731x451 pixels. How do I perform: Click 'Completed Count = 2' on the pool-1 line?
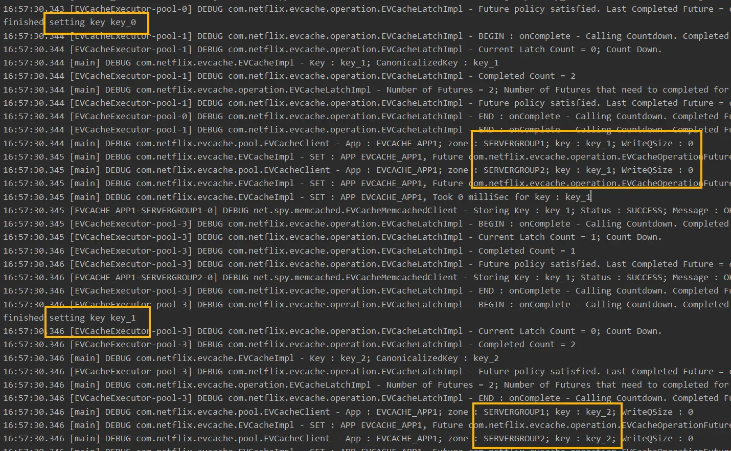click(x=527, y=76)
